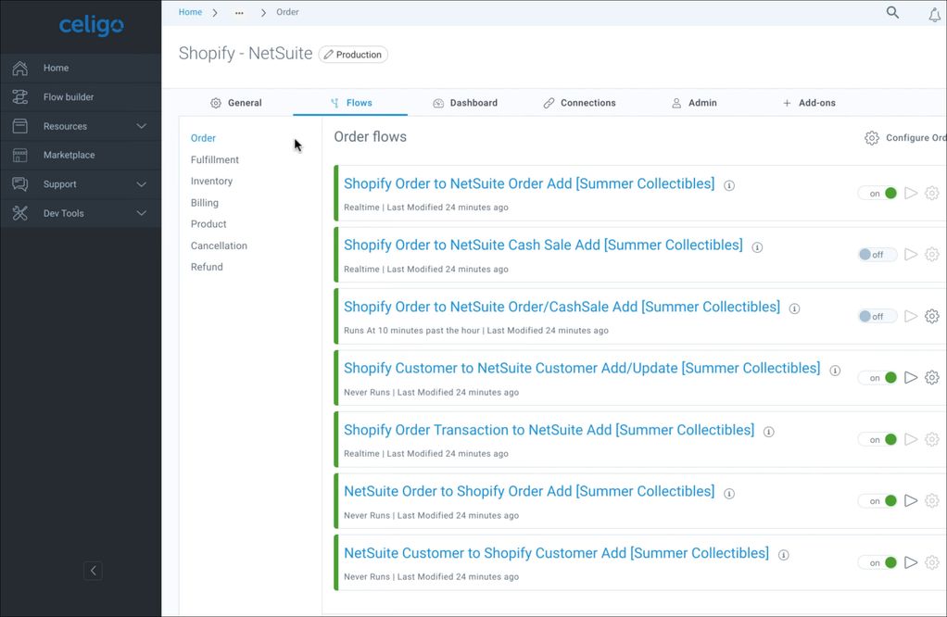The image size is (947, 617).
Task: Expand the breadcrumb ellipsis
Action: (239, 13)
